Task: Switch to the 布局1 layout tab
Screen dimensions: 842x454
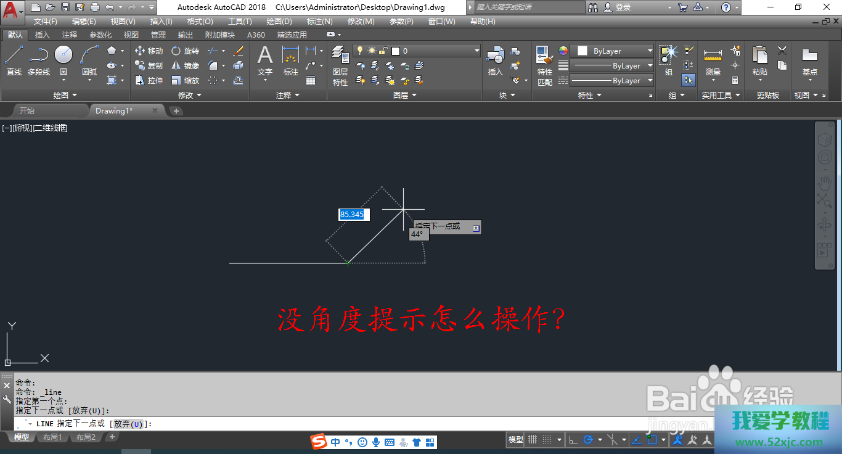Action: point(52,437)
